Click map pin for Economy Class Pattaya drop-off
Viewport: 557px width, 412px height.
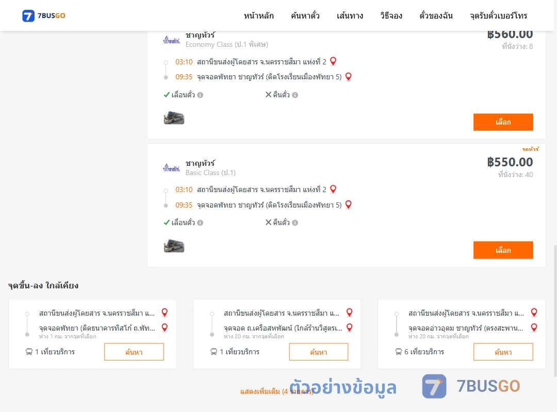(349, 77)
